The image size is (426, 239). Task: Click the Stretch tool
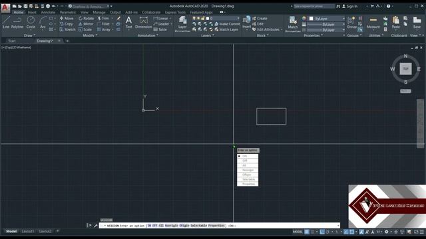[x=67, y=29]
